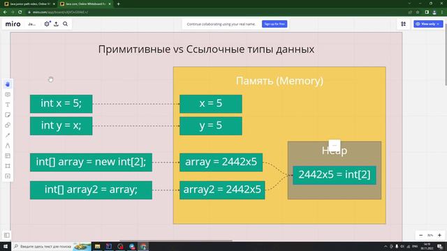
Task: Click the export board upload icon
Action: tap(56, 24)
